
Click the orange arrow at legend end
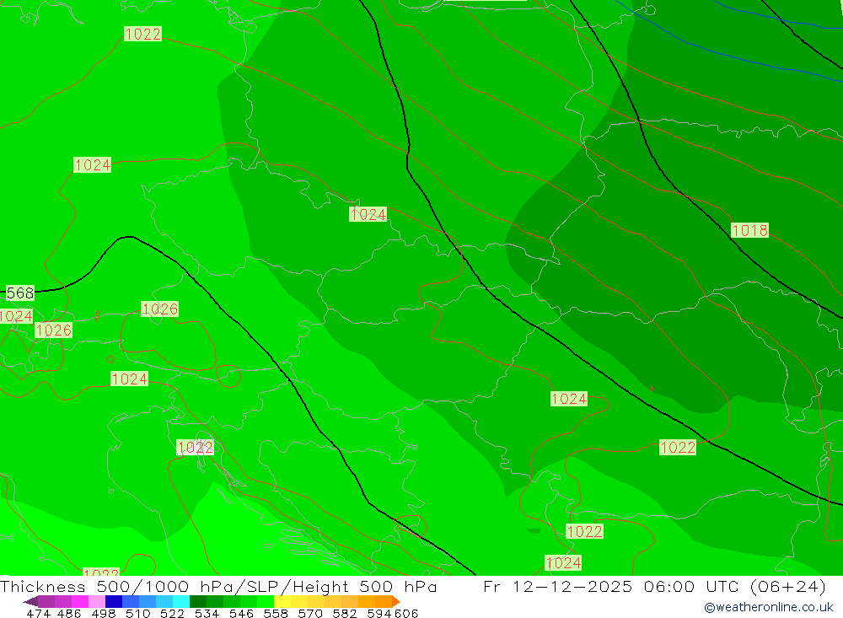coord(396,601)
